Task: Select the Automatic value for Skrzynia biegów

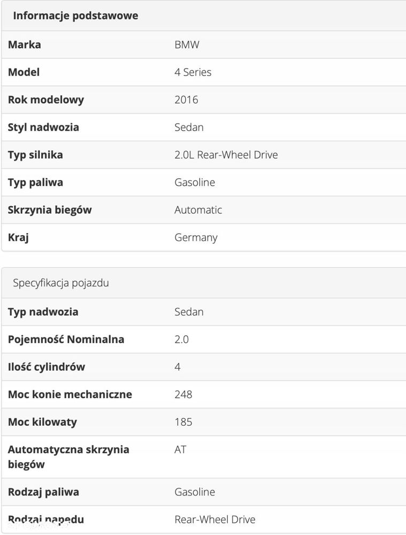Action: 198,210
